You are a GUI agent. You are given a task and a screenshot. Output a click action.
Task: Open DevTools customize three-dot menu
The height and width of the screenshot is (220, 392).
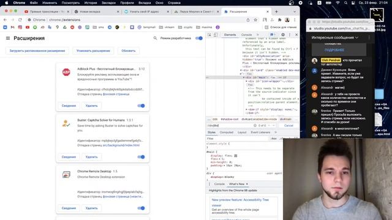pos(290,35)
